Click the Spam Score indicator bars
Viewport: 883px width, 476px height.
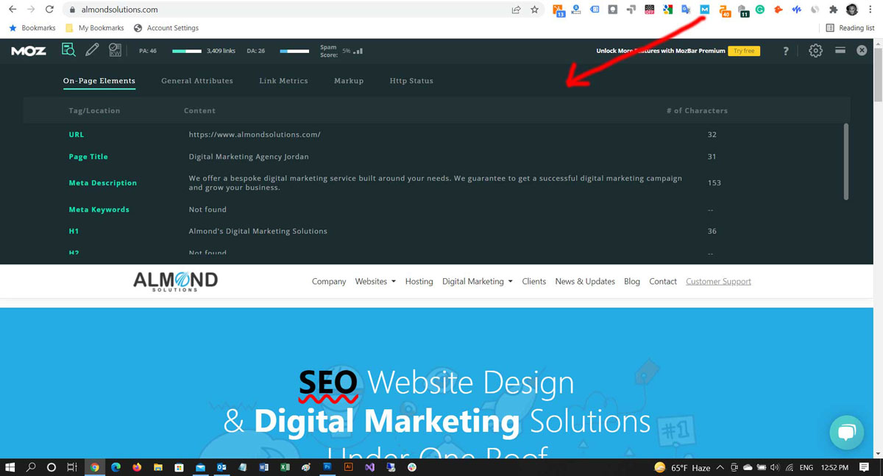[x=358, y=51]
